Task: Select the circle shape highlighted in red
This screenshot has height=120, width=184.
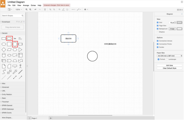Action: pos(15,44)
